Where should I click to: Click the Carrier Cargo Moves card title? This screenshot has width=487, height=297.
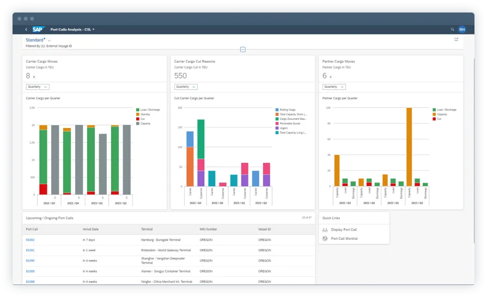point(42,62)
